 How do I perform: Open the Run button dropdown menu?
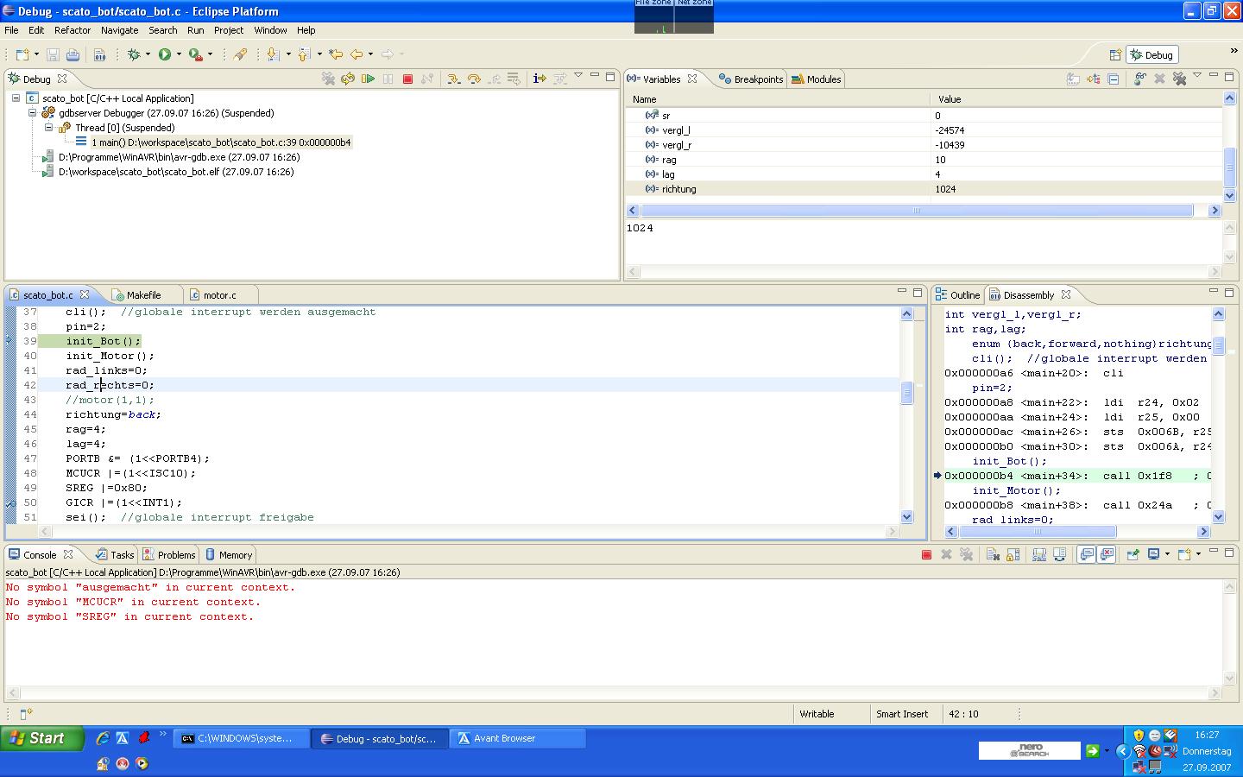coord(179,54)
